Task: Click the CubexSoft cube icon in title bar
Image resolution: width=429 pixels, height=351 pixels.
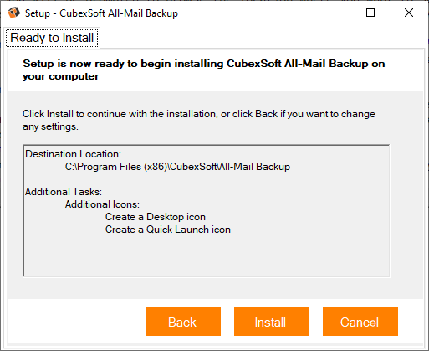Action: [x=13, y=13]
